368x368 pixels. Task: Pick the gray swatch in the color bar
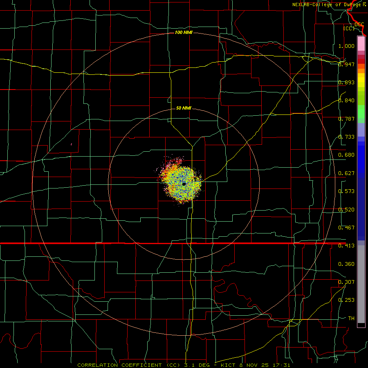(x=361, y=284)
